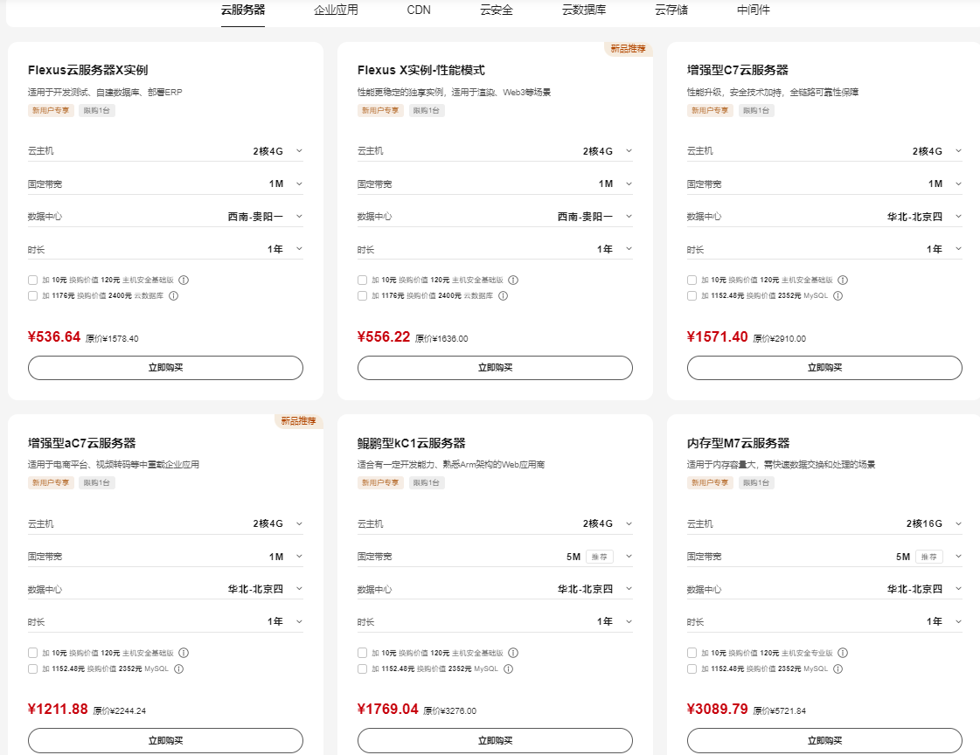Expand 时长 dropdown in 内存型M7 card
980x755 pixels.
coord(824,621)
